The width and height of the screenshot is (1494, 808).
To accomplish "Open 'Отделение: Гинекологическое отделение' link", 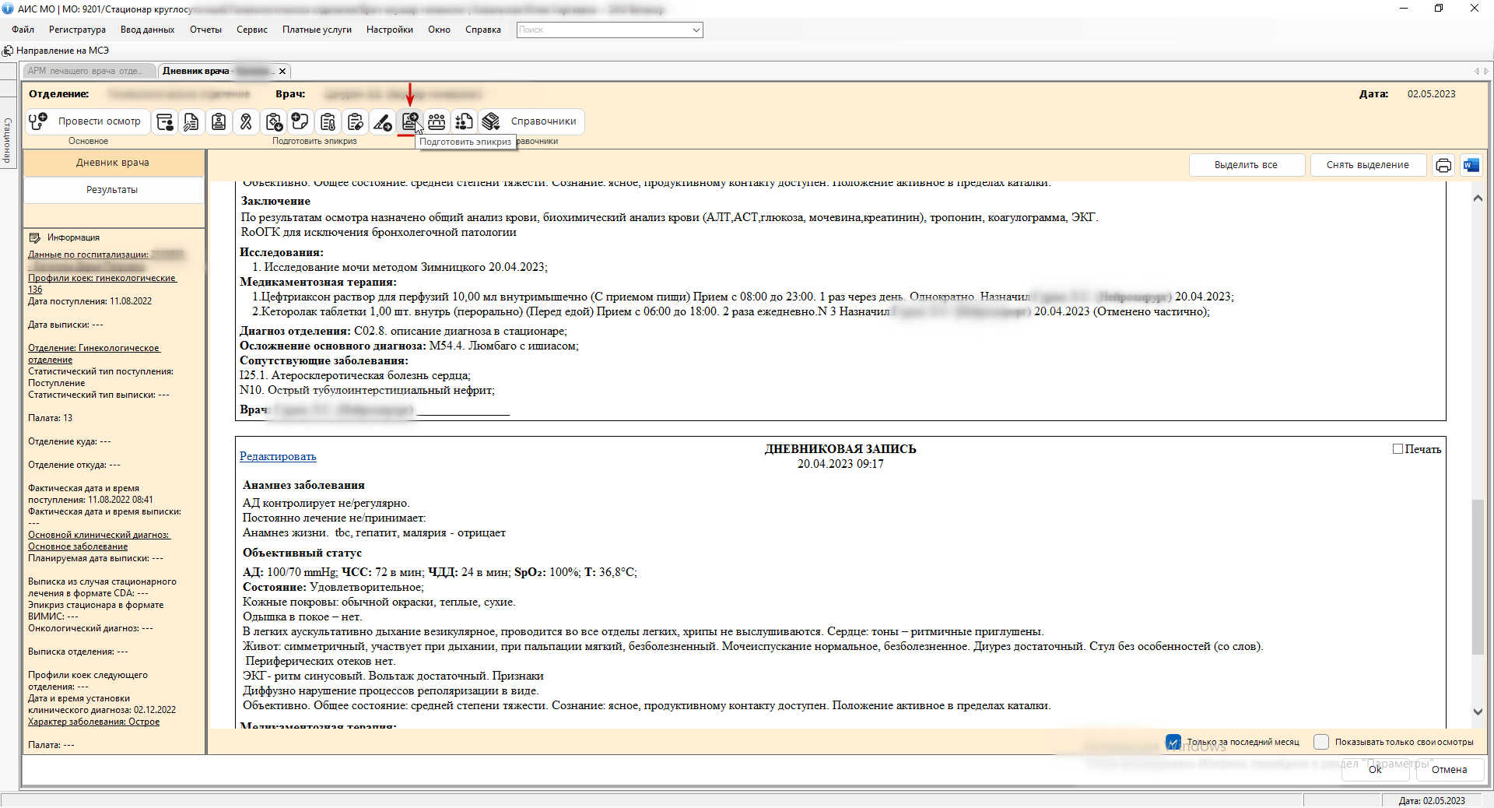I will pyautogui.click(x=93, y=353).
